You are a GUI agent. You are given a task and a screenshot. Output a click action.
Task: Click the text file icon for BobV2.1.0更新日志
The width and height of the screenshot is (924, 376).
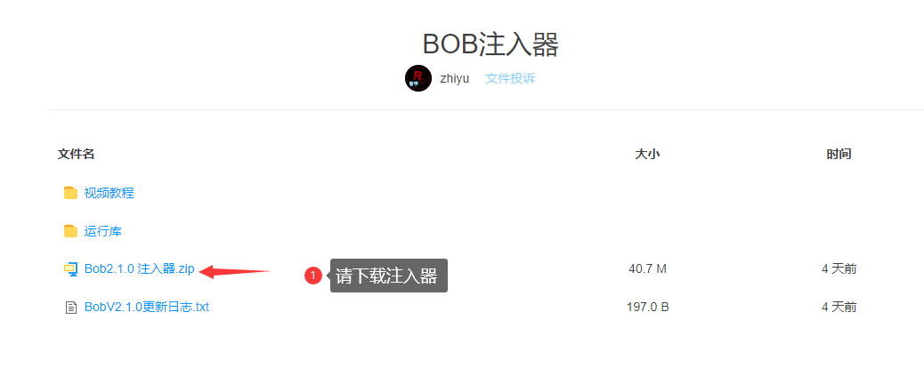(70, 308)
